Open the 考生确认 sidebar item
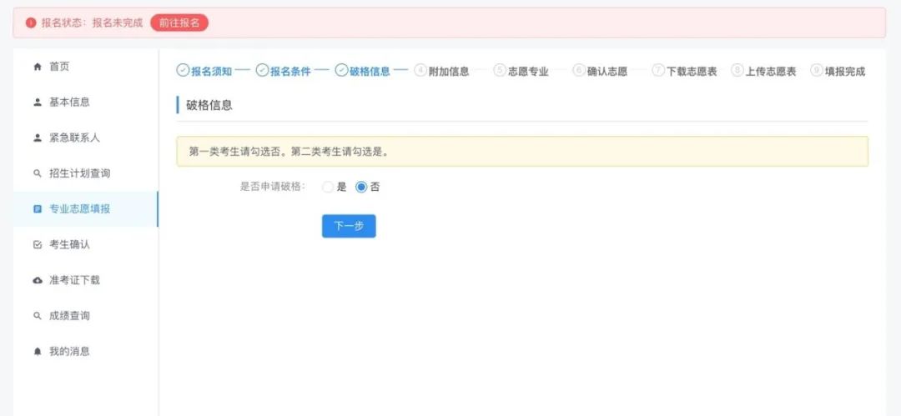Screen dimensions: 901x416 [86, 245]
